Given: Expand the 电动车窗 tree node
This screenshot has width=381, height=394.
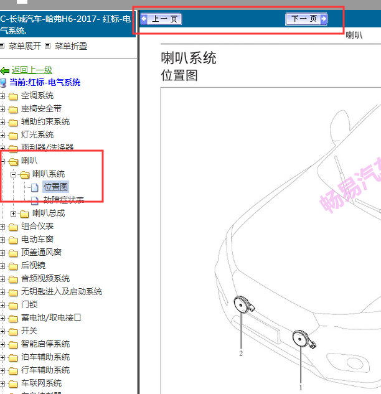Looking at the screenshot, I should (2, 240).
